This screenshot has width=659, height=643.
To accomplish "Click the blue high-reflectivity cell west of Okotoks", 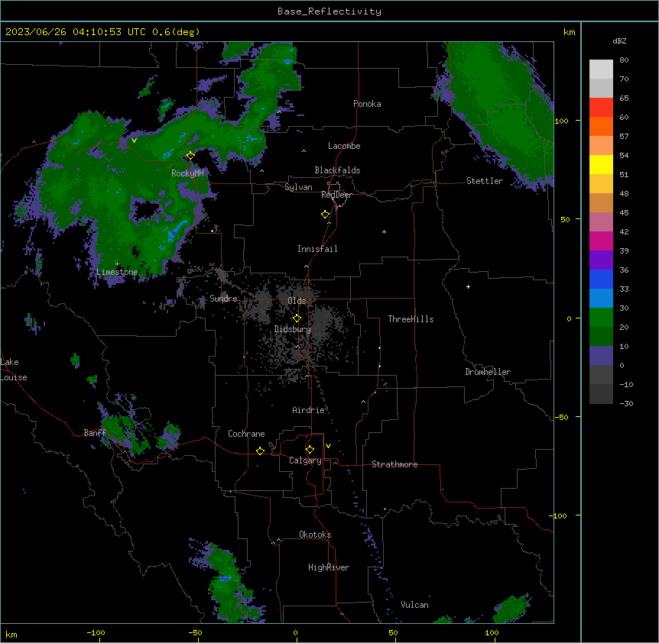I will click(x=225, y=578).
